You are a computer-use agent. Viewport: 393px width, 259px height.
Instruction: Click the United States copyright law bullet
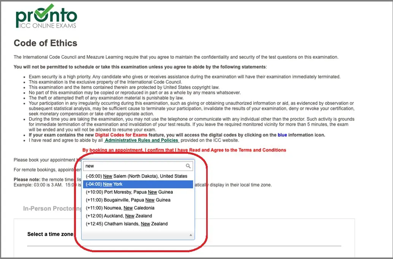pyautogui.click(x=124, y=87)
